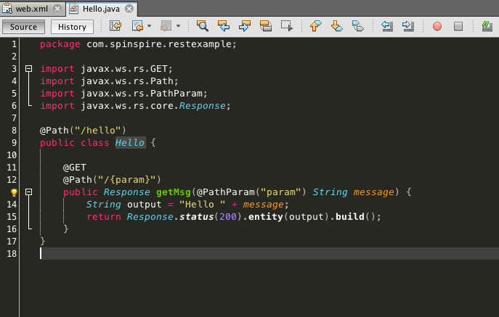
Task: Click the entity method call
Action: point(266,216)
